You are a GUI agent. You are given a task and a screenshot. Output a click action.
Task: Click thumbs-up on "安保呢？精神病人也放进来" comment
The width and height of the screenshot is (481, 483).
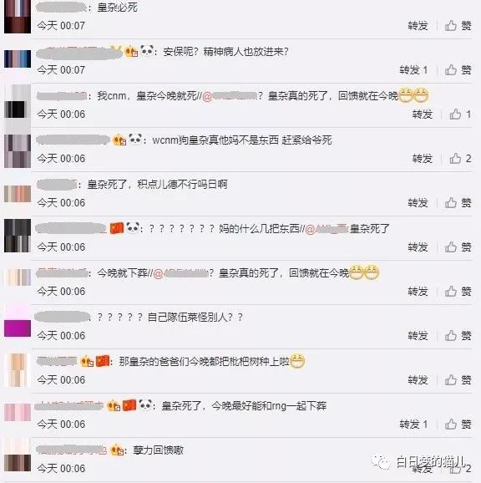(x=458, y=70)
